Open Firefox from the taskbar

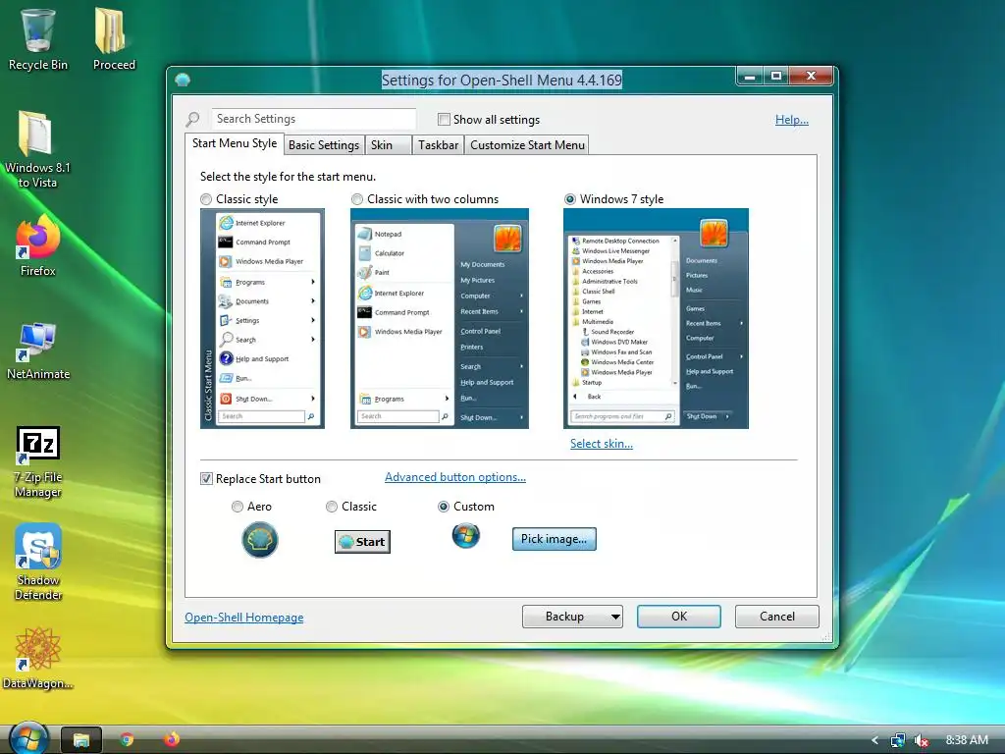tap(171, 740)
